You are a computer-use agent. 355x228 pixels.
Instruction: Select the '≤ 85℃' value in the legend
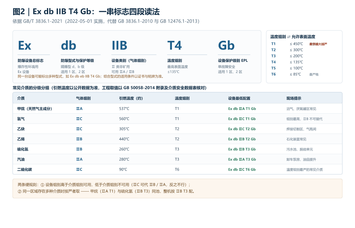[295, 74]
